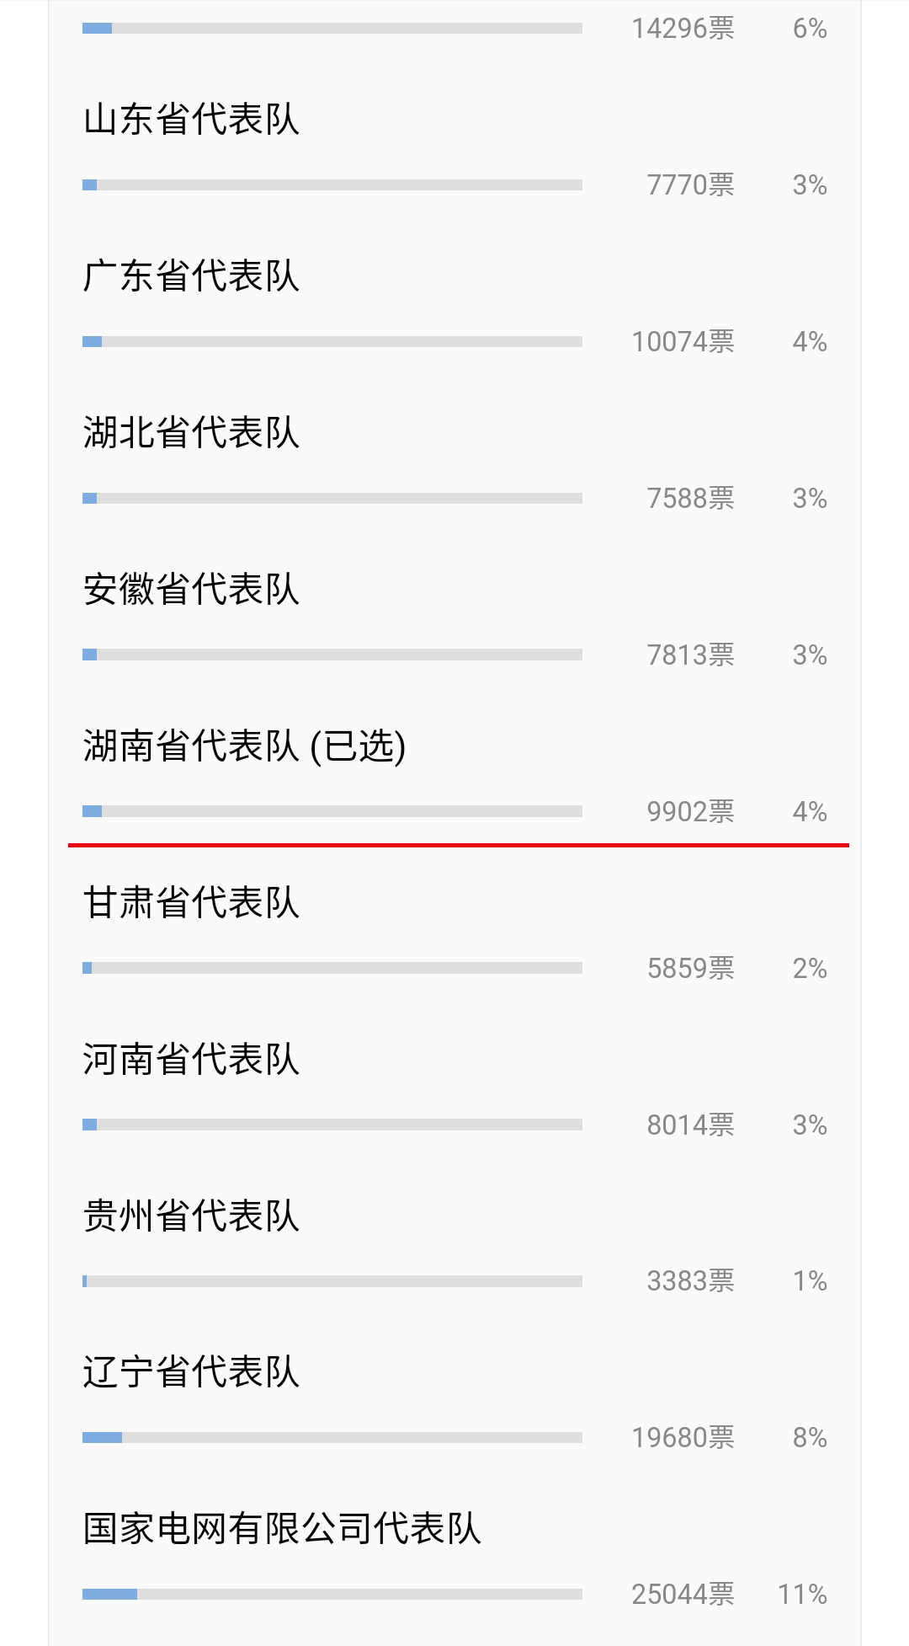Click the progress bar under 贵州省代表队

point(332,1281)
